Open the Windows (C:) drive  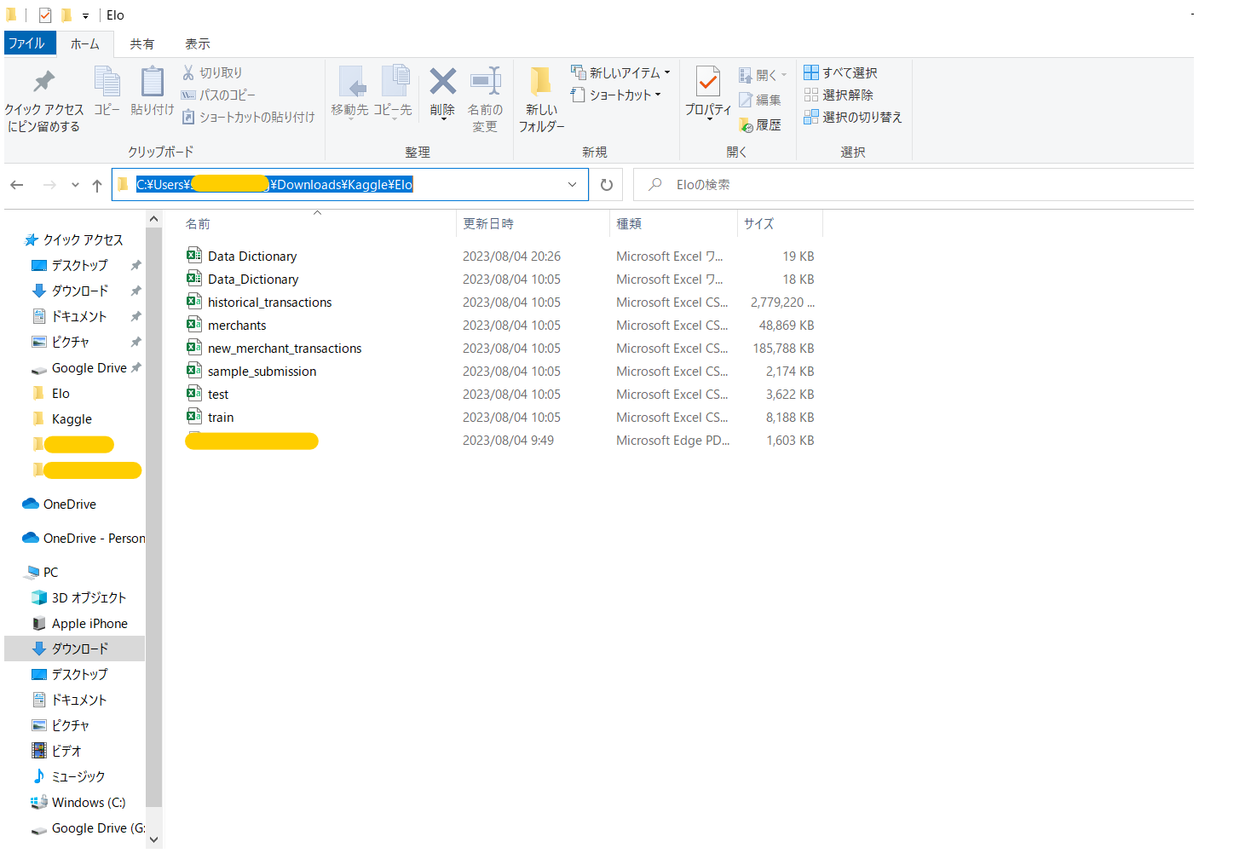89,803
